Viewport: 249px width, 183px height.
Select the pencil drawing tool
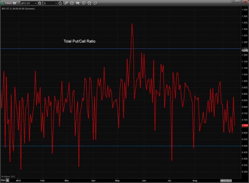[66, 3]
